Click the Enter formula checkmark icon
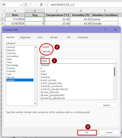This screenshot has width=122, height=138. coord(36,5)
